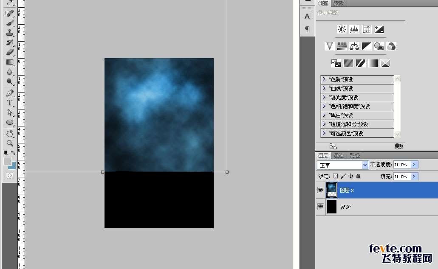Screen dimensions: 438x269
Task: Select the Clone Stamp tool
Action: pyautogui.click(x=9, y=33)
